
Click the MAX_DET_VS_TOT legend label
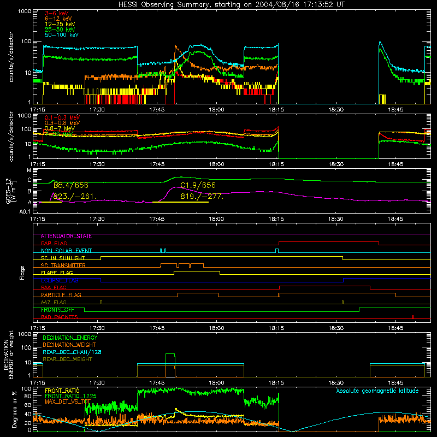68,401
